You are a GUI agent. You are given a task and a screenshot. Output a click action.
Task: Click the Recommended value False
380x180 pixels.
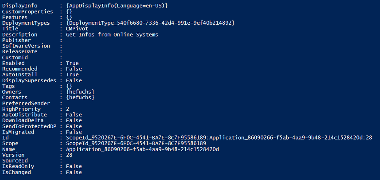click(74, 69)
